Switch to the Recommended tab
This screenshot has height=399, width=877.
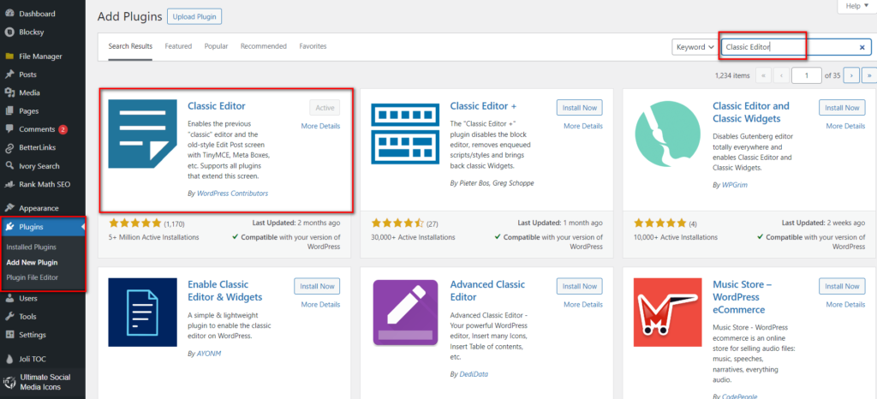(x=264, y=46)
